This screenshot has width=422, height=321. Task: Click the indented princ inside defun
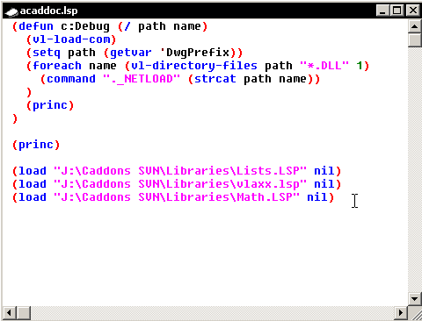[50, 105]
